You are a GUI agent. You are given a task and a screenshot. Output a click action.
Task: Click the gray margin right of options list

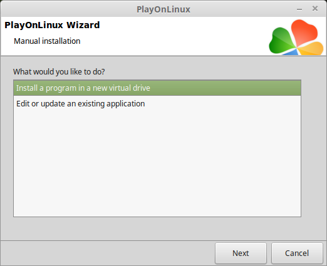(x=313, y=148)
